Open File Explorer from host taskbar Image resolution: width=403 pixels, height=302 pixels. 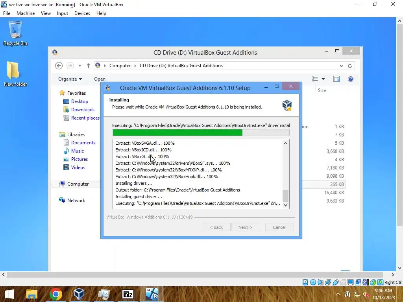pyautogui.click(x=32, y=294)
